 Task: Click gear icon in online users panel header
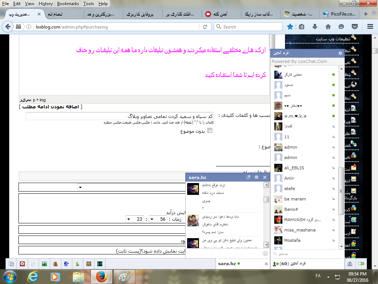coord(340,53)
